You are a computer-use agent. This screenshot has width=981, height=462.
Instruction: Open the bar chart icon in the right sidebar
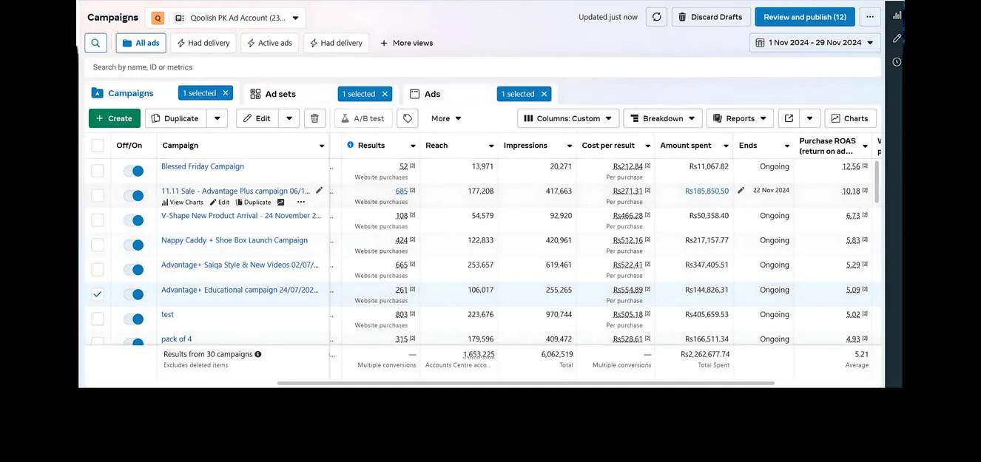(897, 15)
